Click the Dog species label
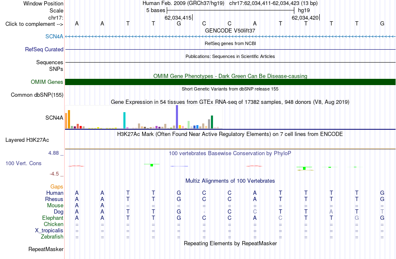 click(x=59, y=212)
